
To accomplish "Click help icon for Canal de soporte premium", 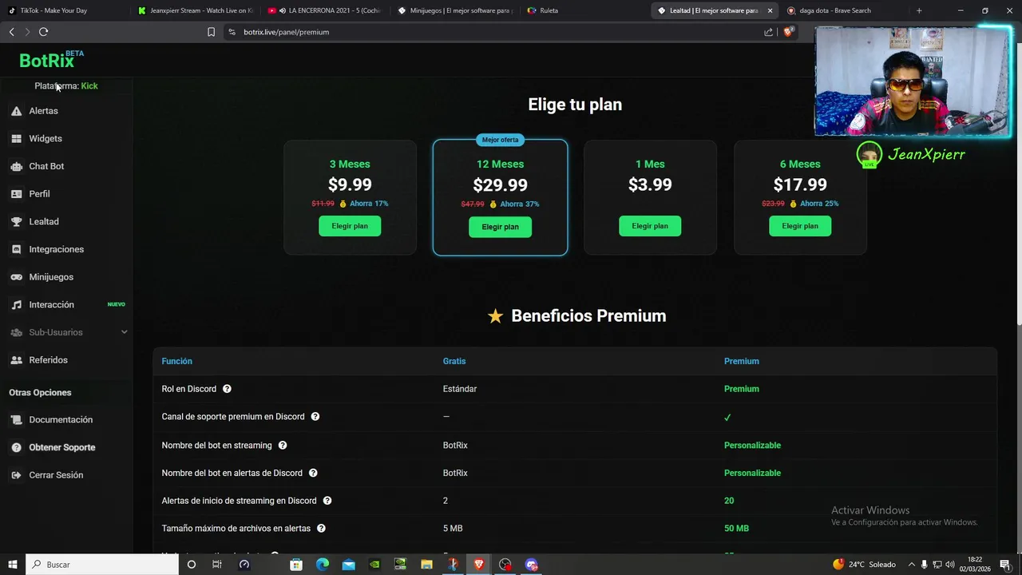I will pos(315,417).
